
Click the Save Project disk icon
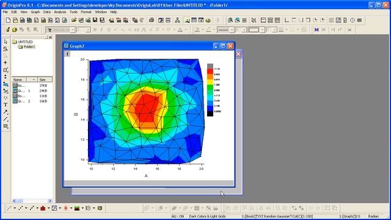coord(95,20)
